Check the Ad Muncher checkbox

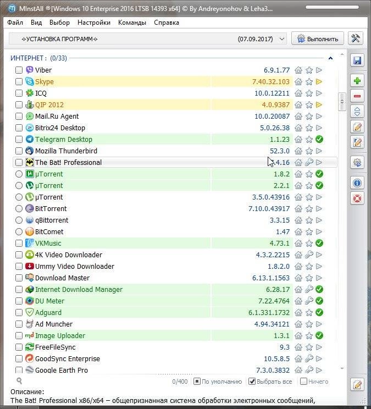point(19,324)
